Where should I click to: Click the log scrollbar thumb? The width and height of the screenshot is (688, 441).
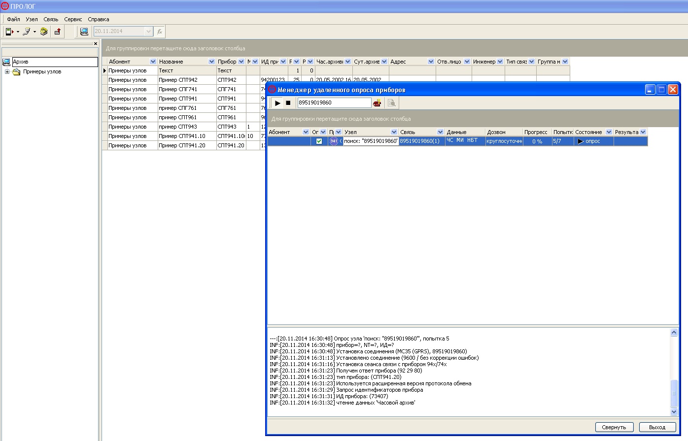(x=674, y=393)
